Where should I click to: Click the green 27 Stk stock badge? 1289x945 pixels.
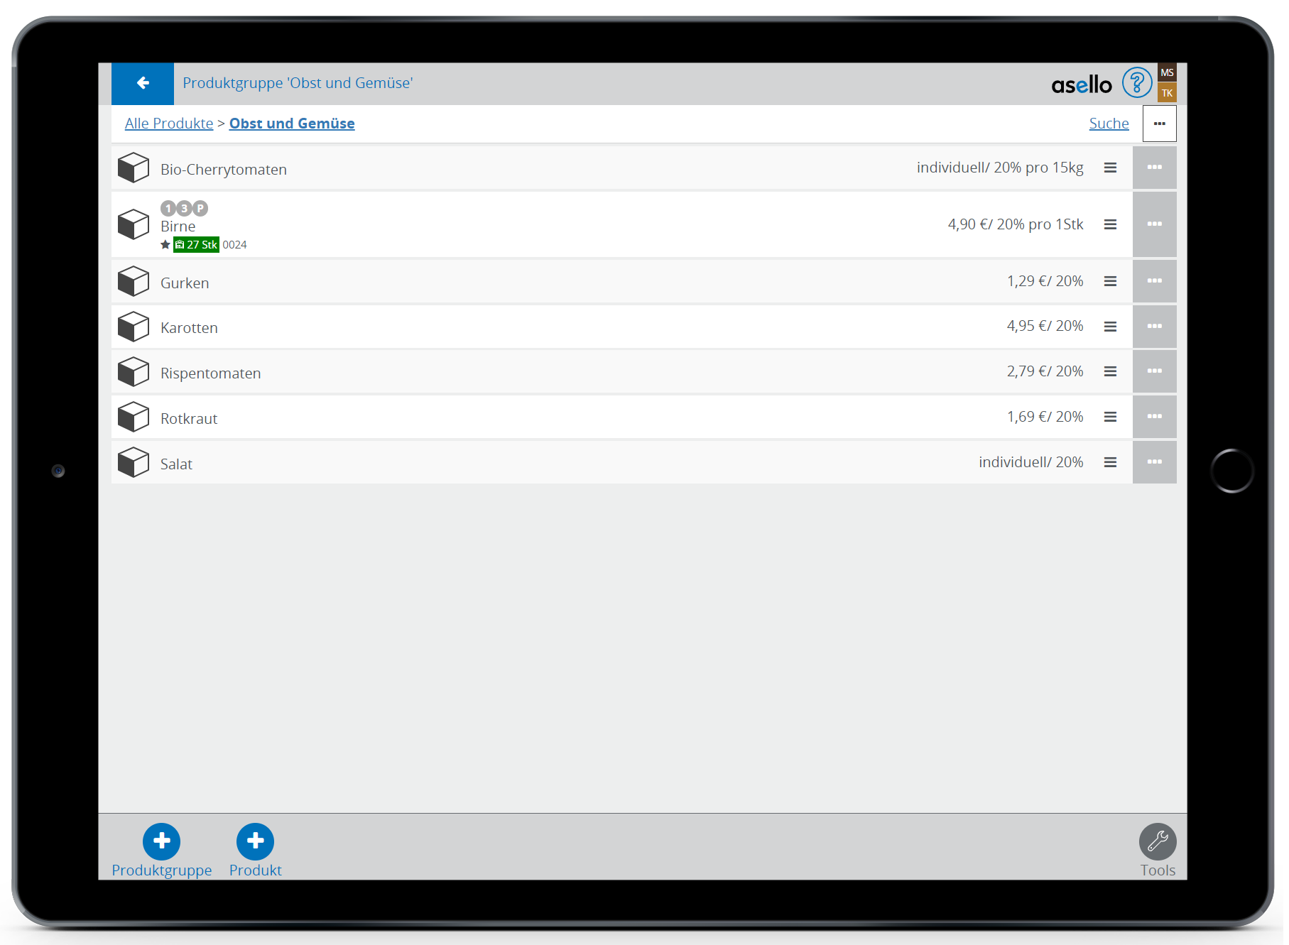197,245
